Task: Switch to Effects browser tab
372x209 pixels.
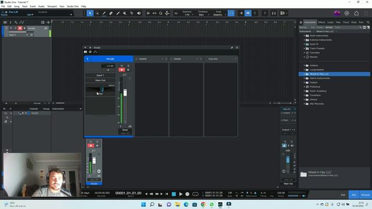Action: pos(321,22)
